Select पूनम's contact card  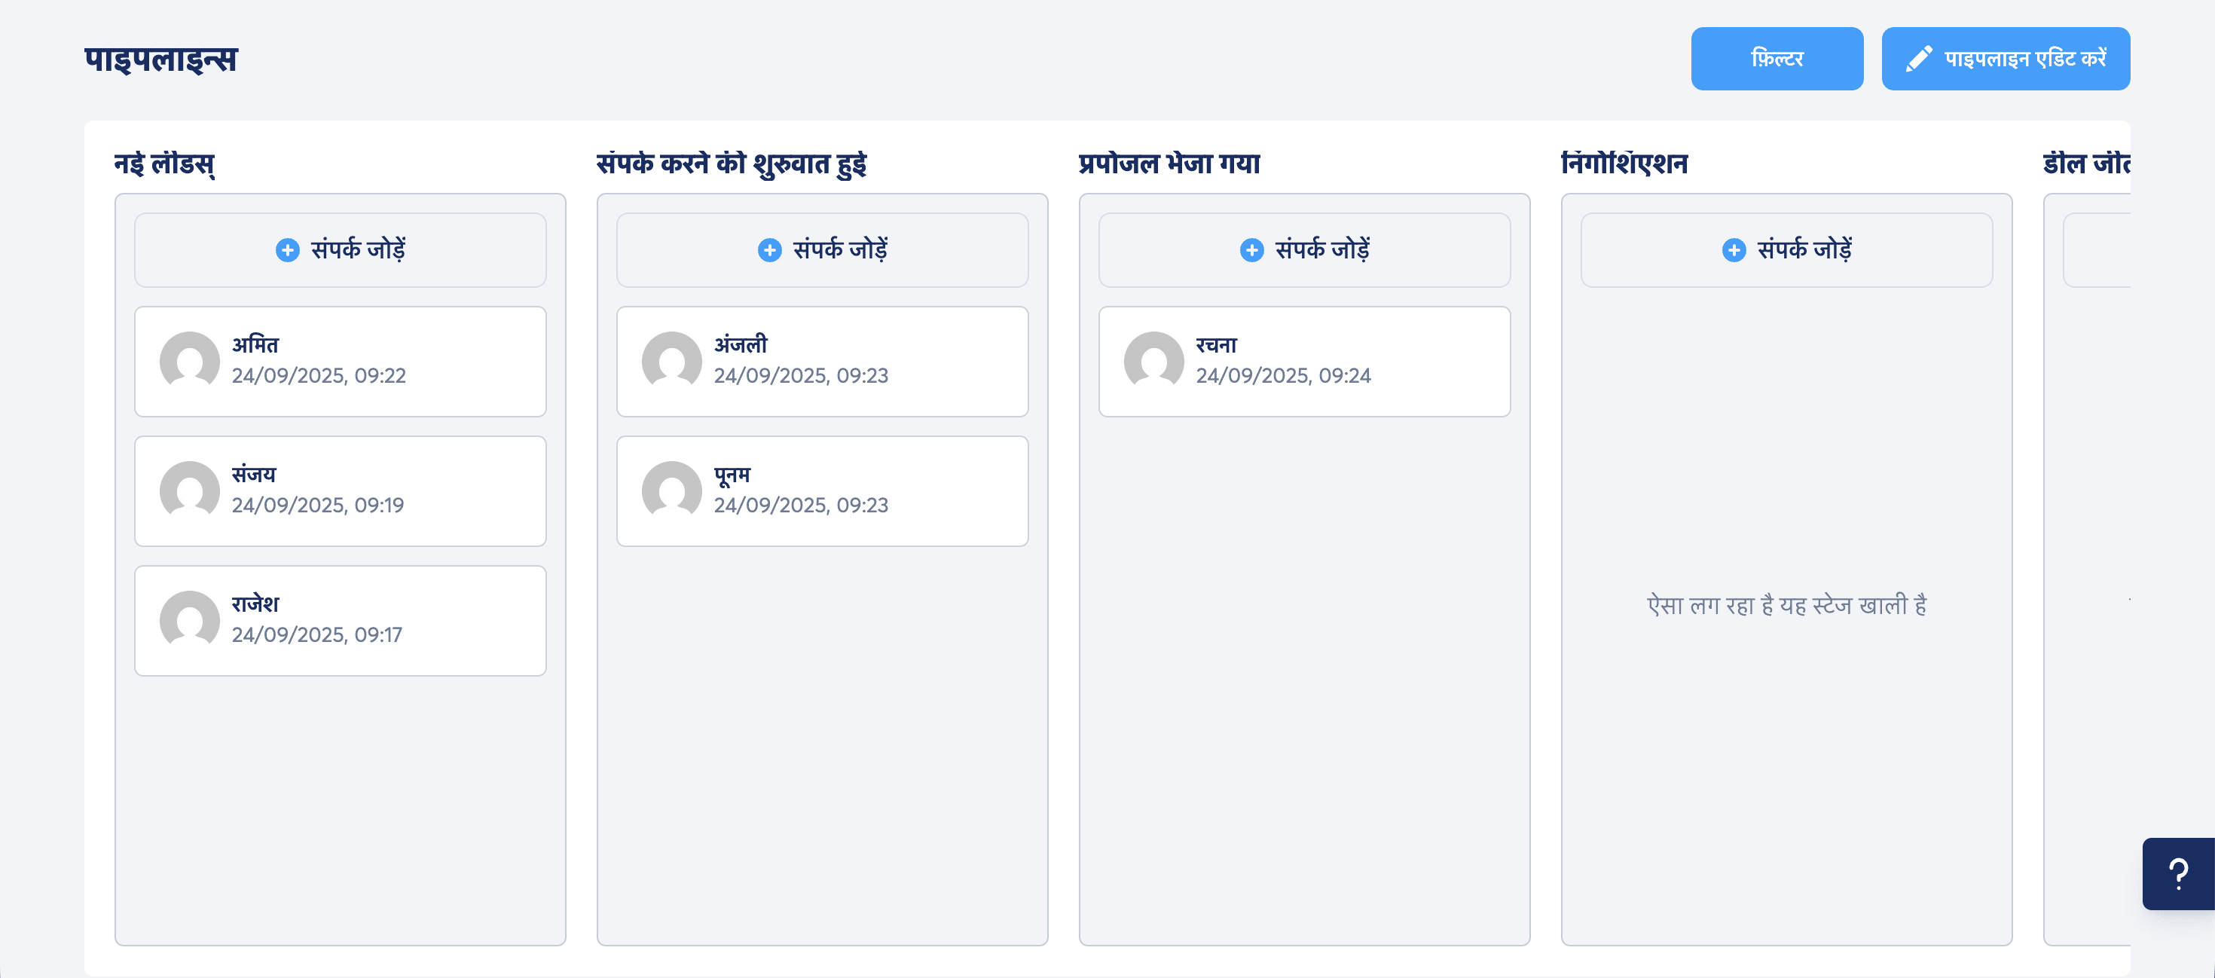[821, 491]
